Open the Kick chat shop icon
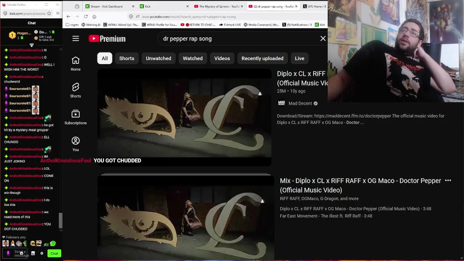Viewport: 464px width, 261px height. click(x=33, y=253)
